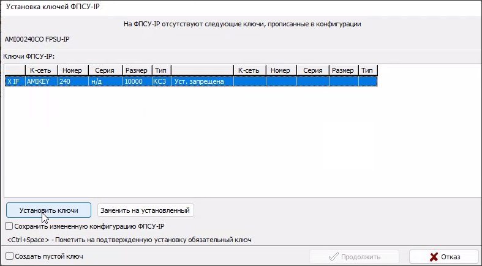Screen dimensions: 482x266
Task: Click the 'X IF' status cell
Action: coord(14,81)
